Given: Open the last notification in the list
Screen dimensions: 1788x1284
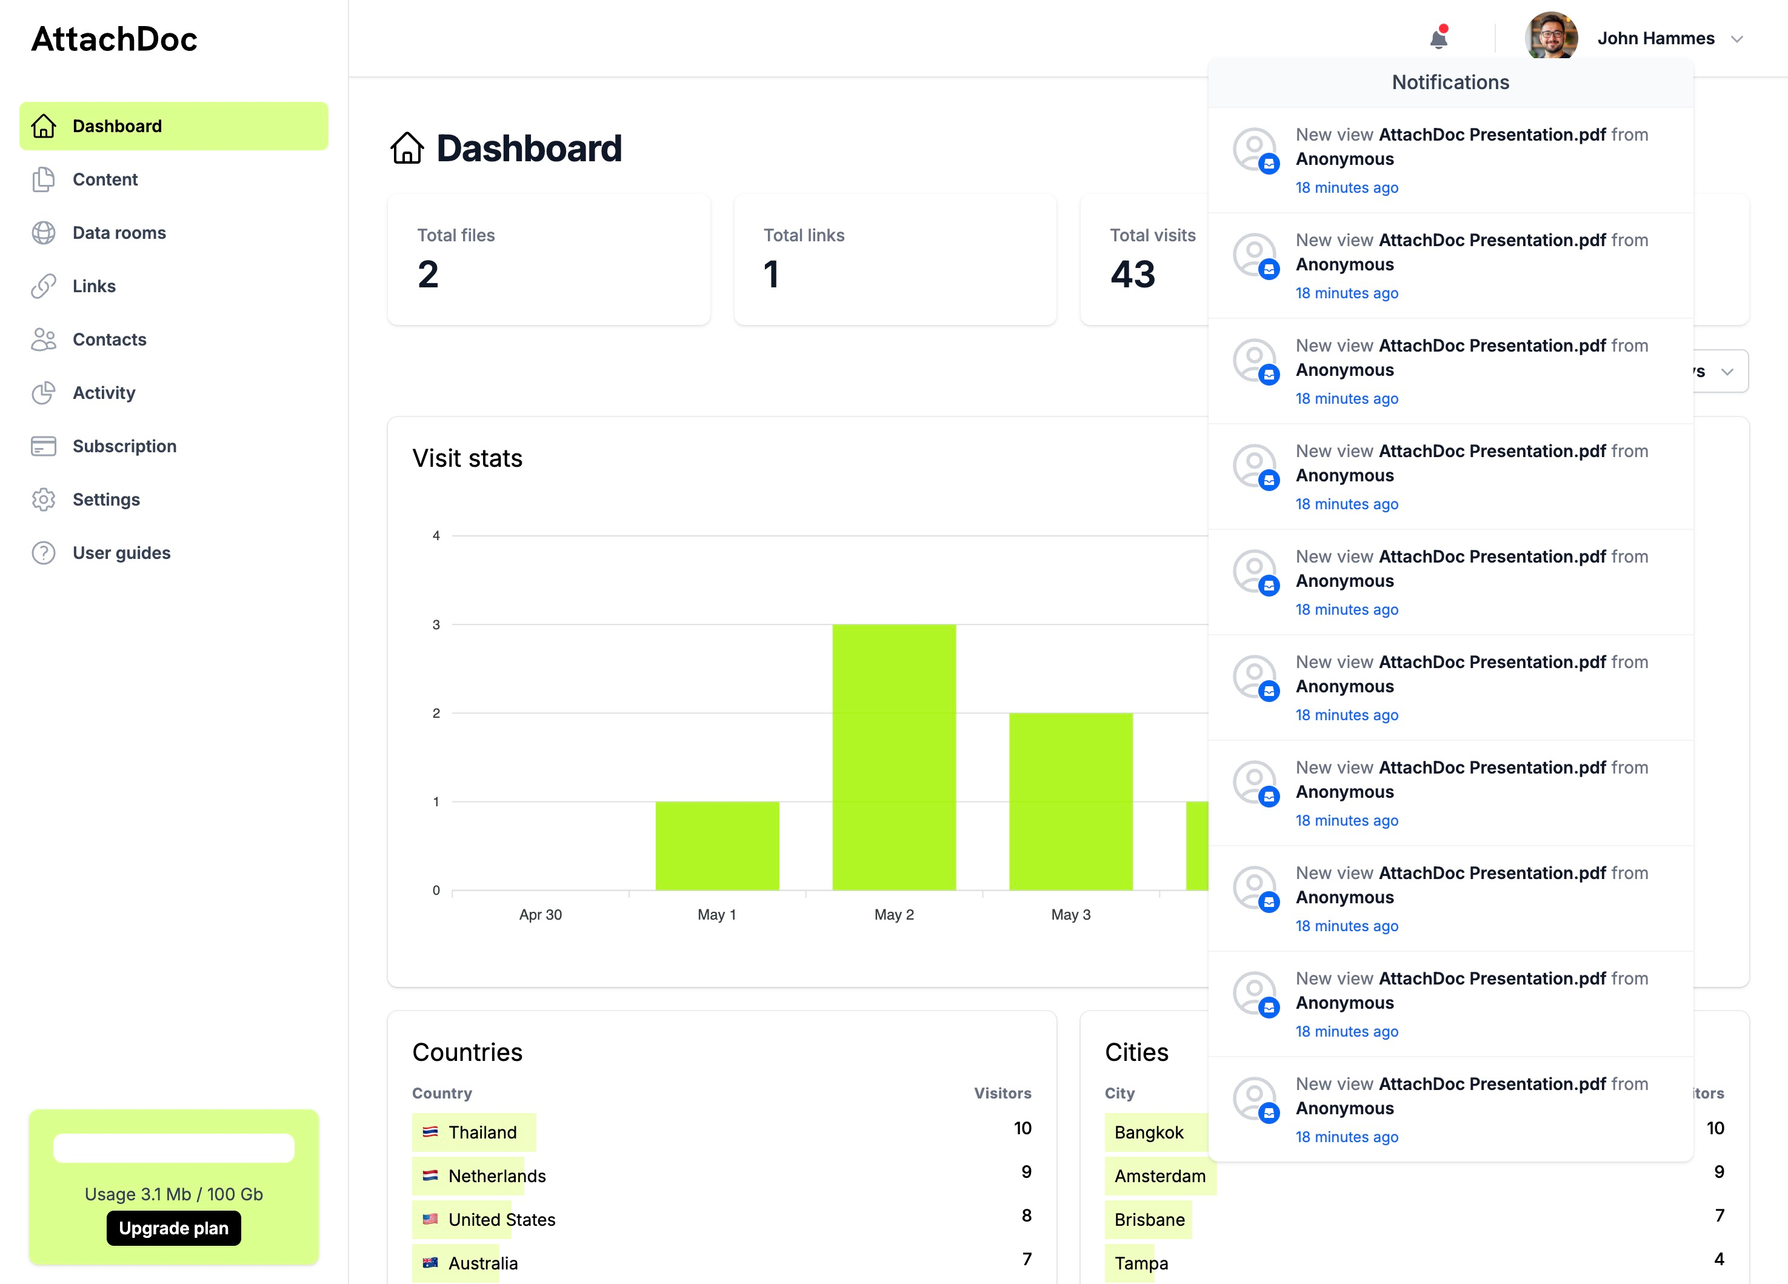Looking at the screenshot, I should [1450, 1109].
